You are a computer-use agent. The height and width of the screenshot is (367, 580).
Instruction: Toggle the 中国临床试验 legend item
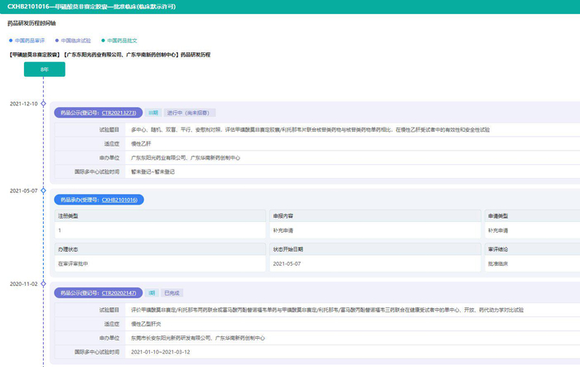coord(73,41)
